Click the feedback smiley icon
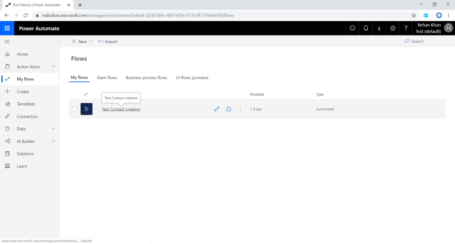The width and height of the screenshot is (455, 244). click(x=352, y=28)
